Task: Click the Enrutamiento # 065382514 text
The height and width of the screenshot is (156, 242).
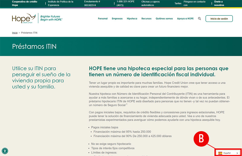Action: (92, 3)
